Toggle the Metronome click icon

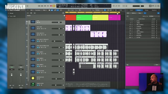click(126, 6)
